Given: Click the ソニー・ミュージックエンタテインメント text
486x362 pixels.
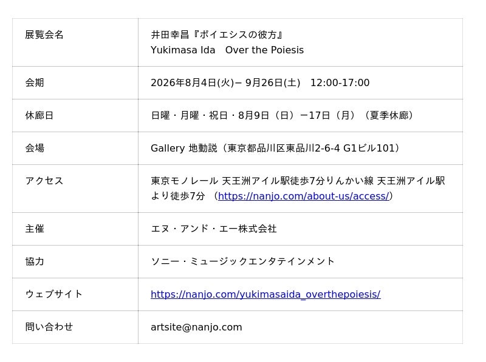Looking at the screenshot, I should click(242, 261).
